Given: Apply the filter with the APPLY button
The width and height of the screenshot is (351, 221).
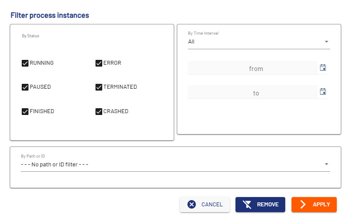Looking at the screenshot, I should pyautogui.click(x=314, y=205).
